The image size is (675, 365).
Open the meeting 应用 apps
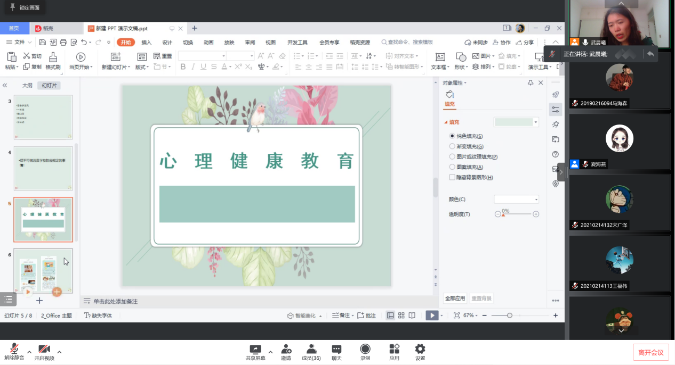pyautogui.click(x=395, y=352)
